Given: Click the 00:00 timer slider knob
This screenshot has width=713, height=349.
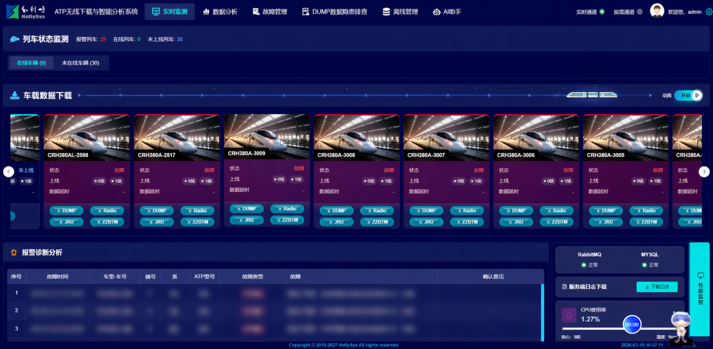Looking at the screenshot, I should coord(632,325).
